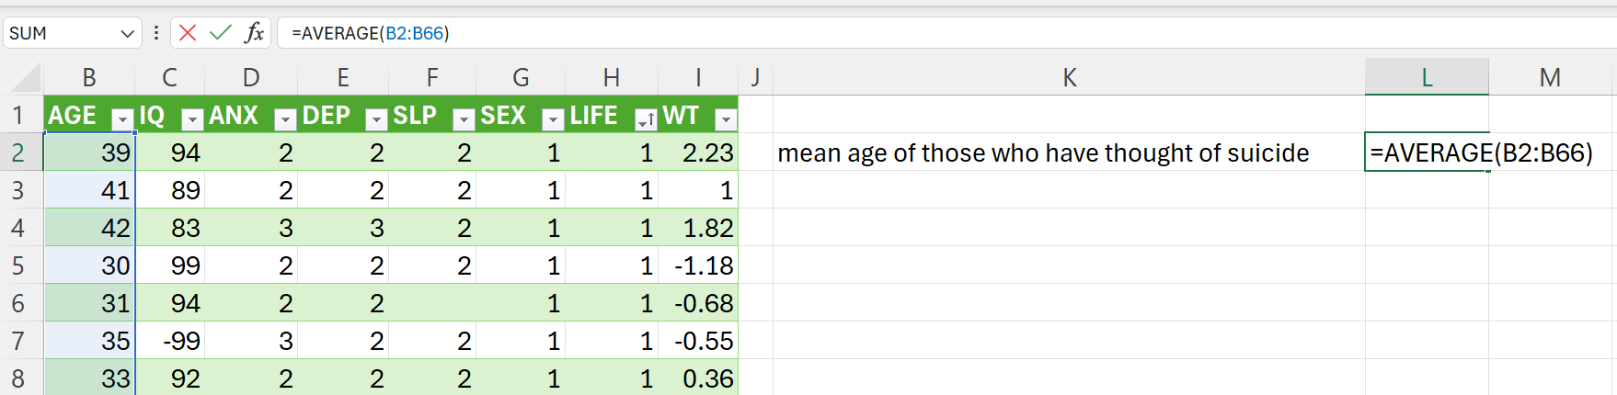Confirm the formula with the checkmark icon
Screen dimensions: 1617x395
point(221,33)
